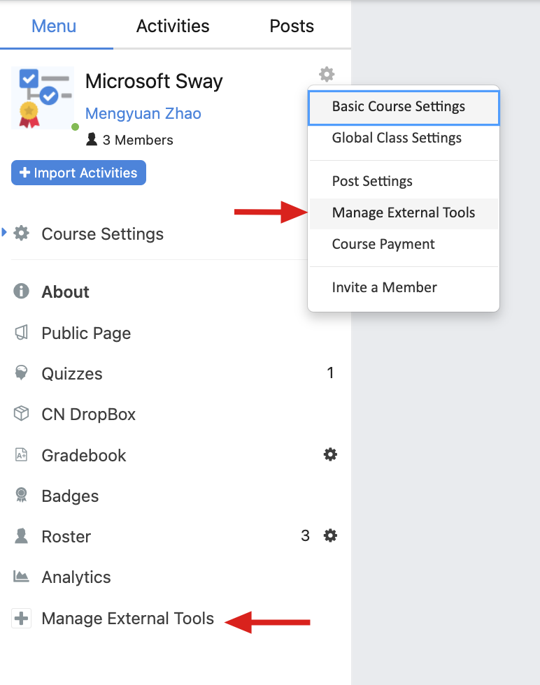Viewport: 540px width, 685px height.
Task: Open the course gear settings icon
Action: (x=327, y=74)
